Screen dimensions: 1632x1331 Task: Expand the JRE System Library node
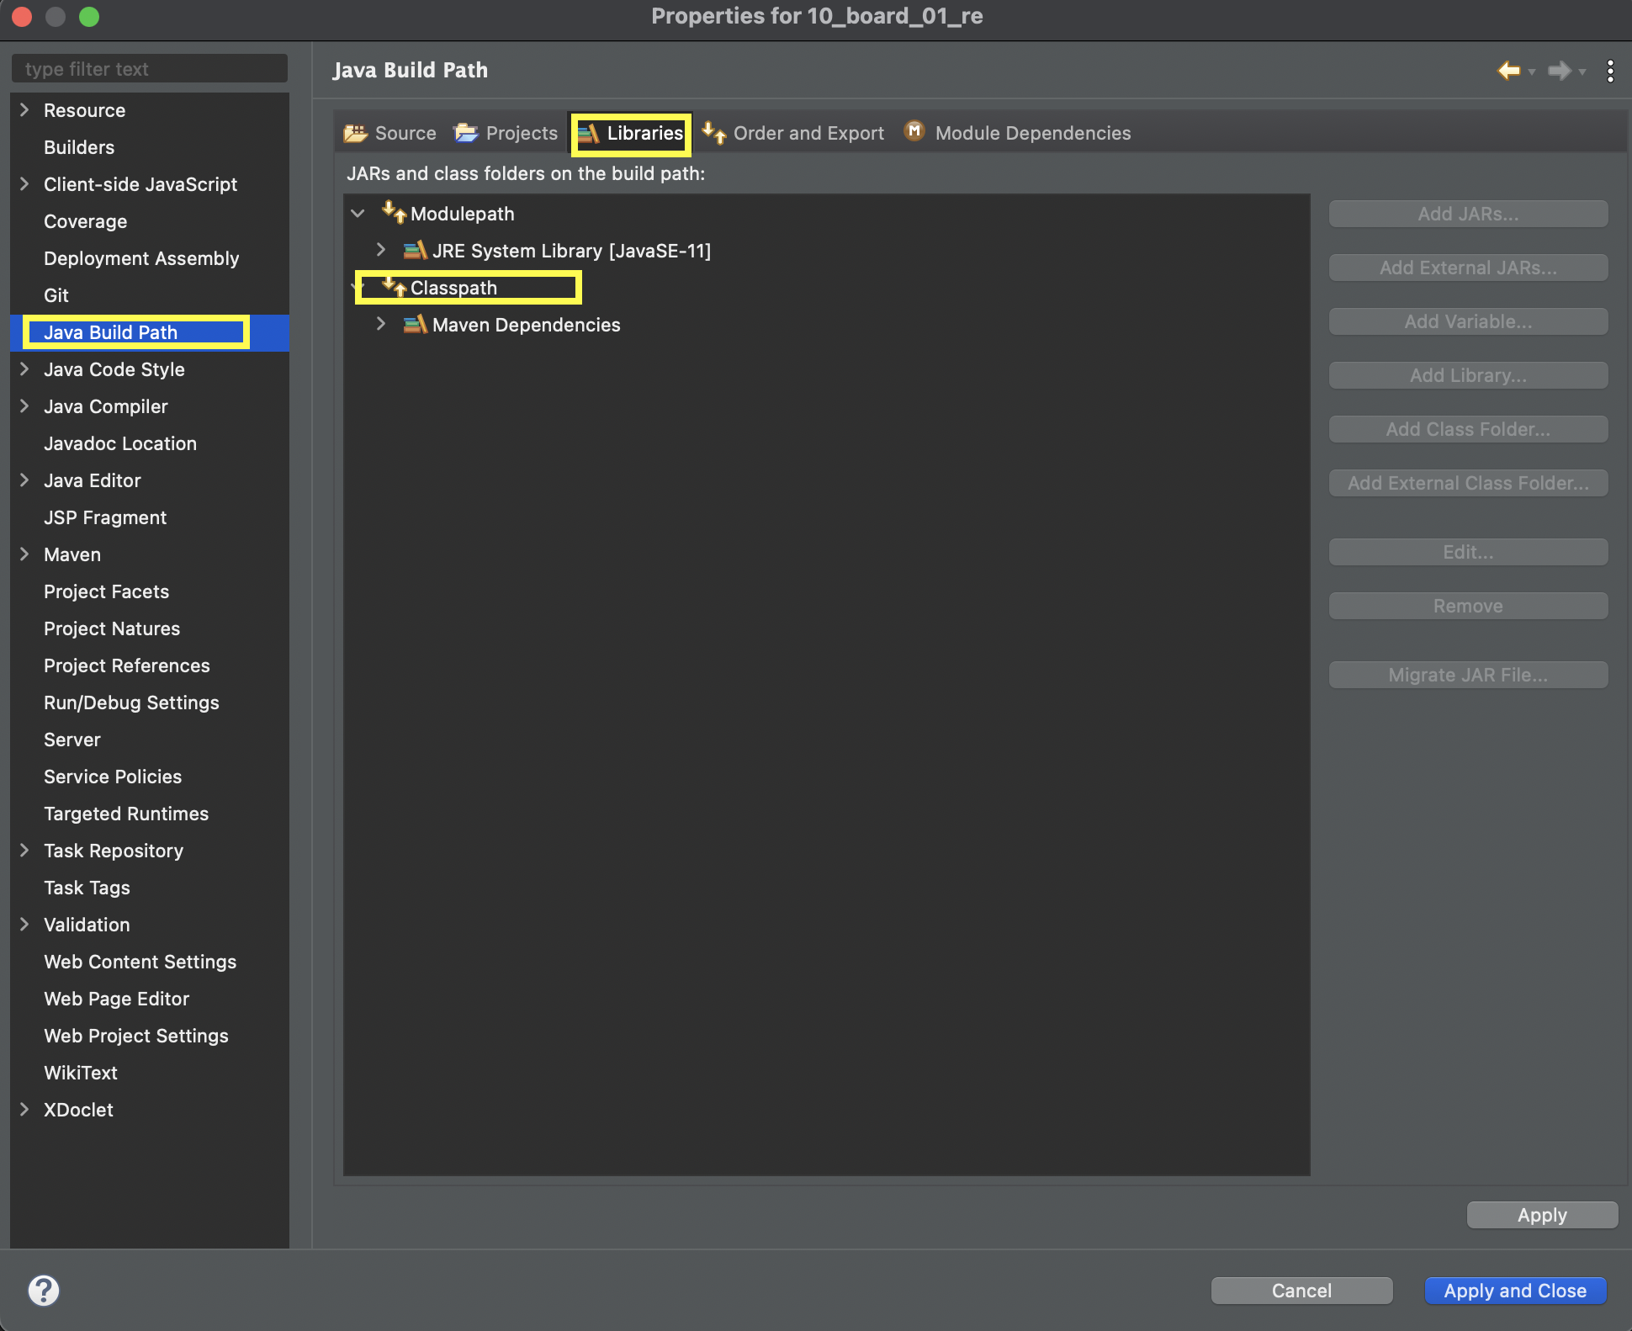pos(381,250)
